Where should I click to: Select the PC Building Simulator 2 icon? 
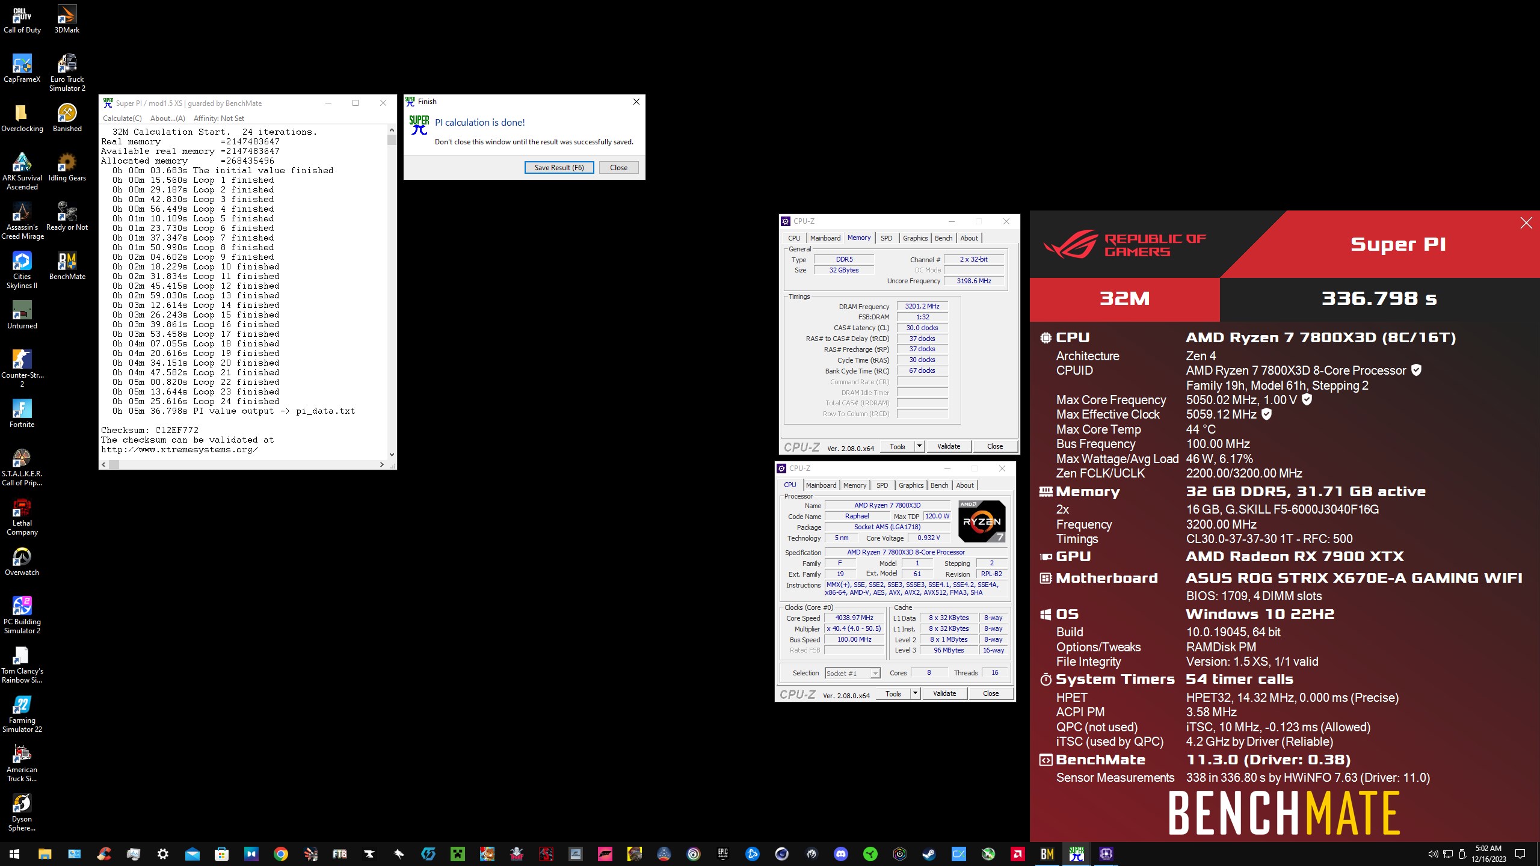[22, 615]
